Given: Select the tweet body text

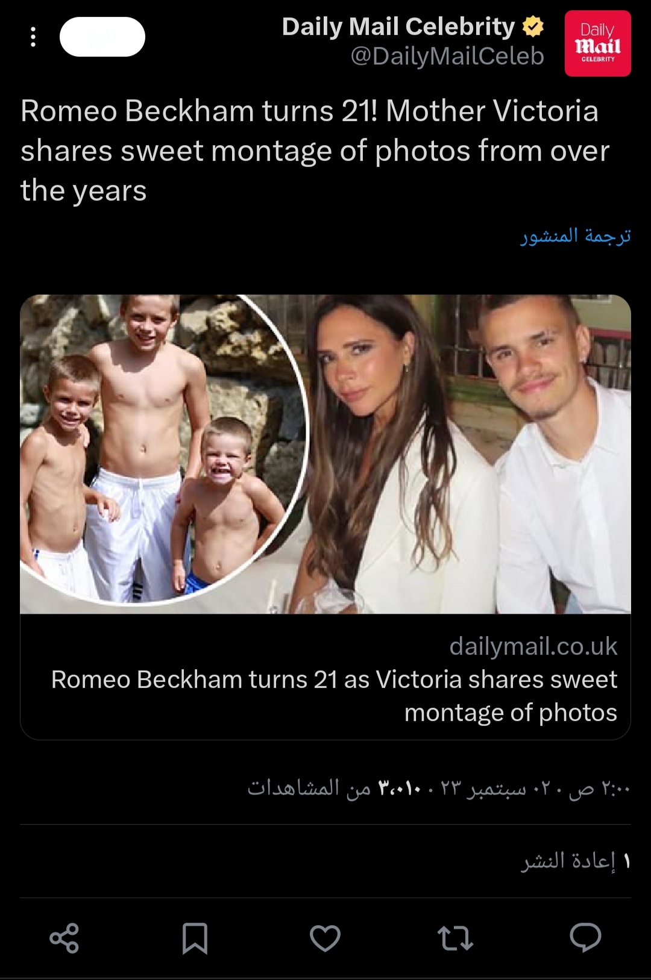Looking at the screenshot, I should tap(315, 151).
